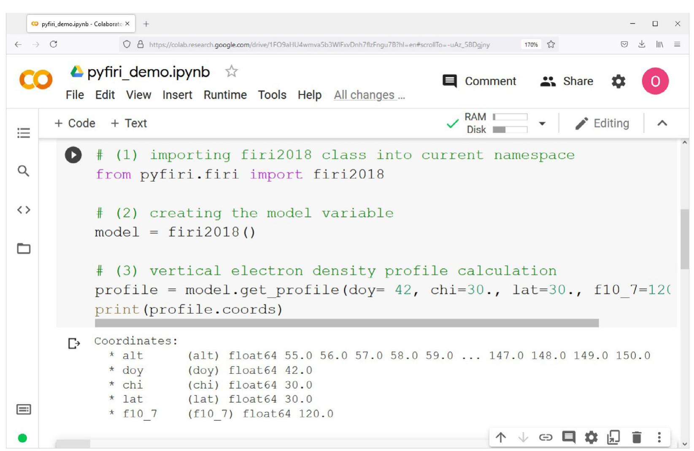Click the Comment button

(479, 81)
